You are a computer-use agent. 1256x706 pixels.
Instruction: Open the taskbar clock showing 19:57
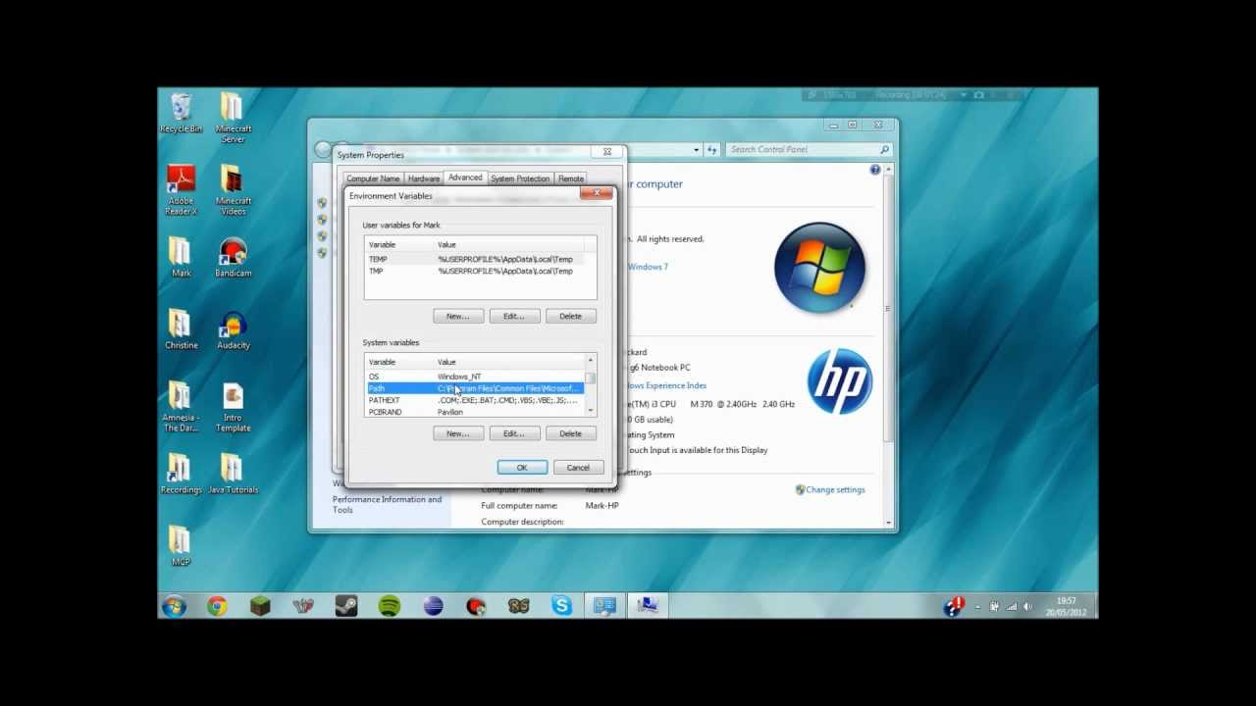pos(1067,606)
